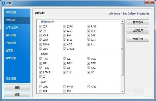Uncheck the TBZ2 checkbox
Image resolution: width=156 pixels, height=101 pixels.
click(x=41, y=68)
